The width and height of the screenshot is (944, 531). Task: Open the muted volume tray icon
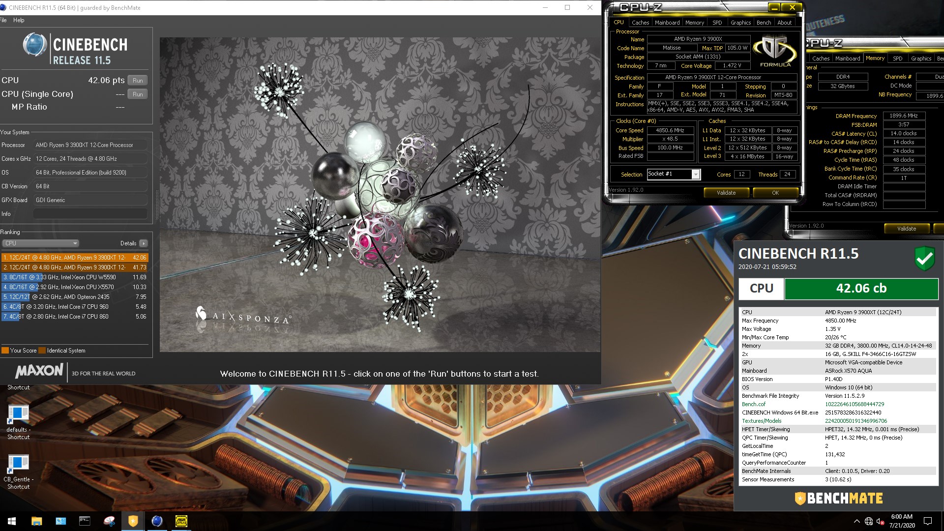tap(881, 521)
